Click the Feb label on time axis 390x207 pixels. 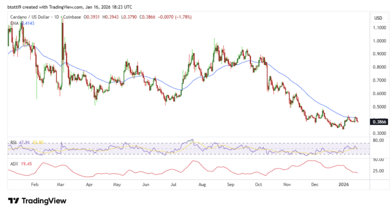35,185
